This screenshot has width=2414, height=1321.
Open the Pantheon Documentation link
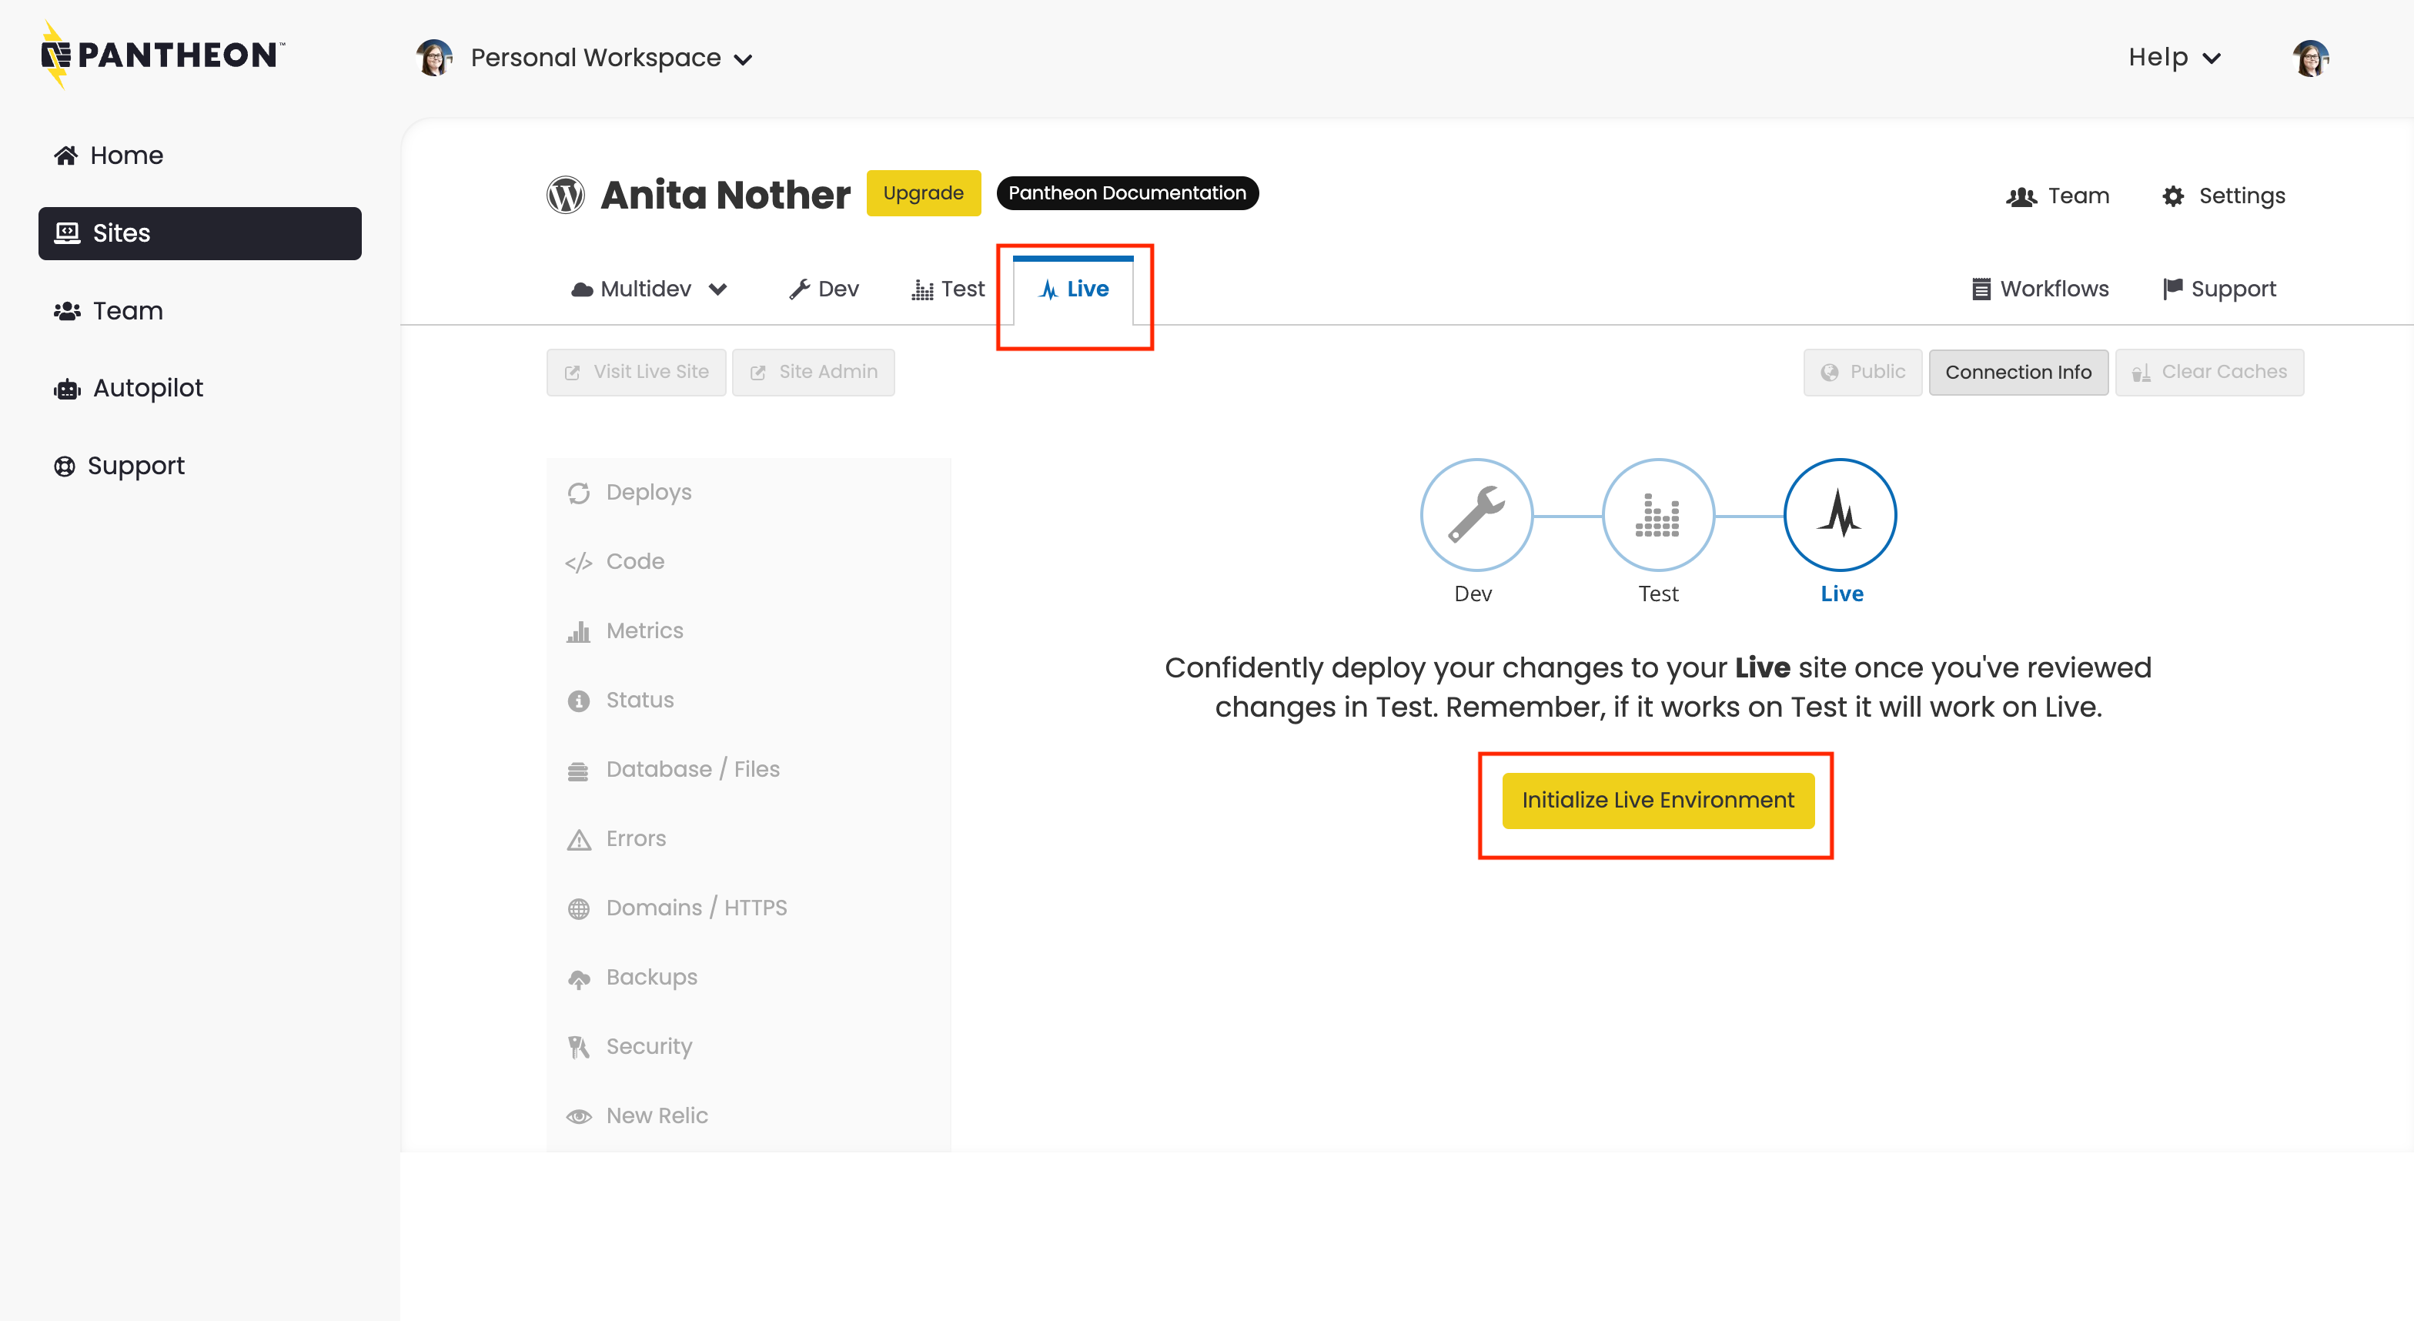click(1126, 193)
